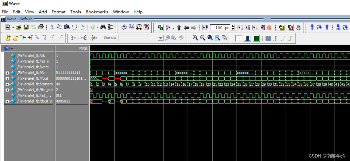Click the run length stepper arrows
The width and height of the screenshot is (350, 161).
tap(233, 28)
